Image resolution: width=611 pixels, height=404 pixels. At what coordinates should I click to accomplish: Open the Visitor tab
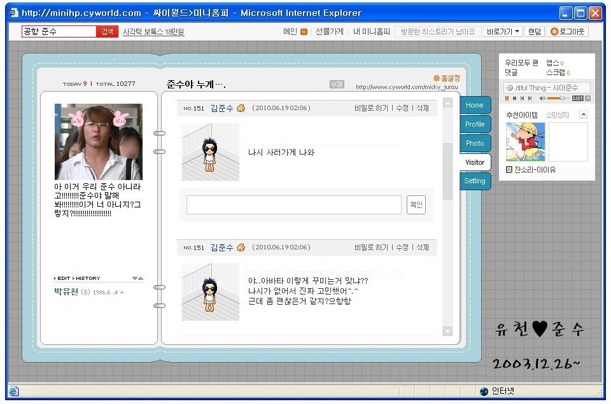(x=475, y=162)
